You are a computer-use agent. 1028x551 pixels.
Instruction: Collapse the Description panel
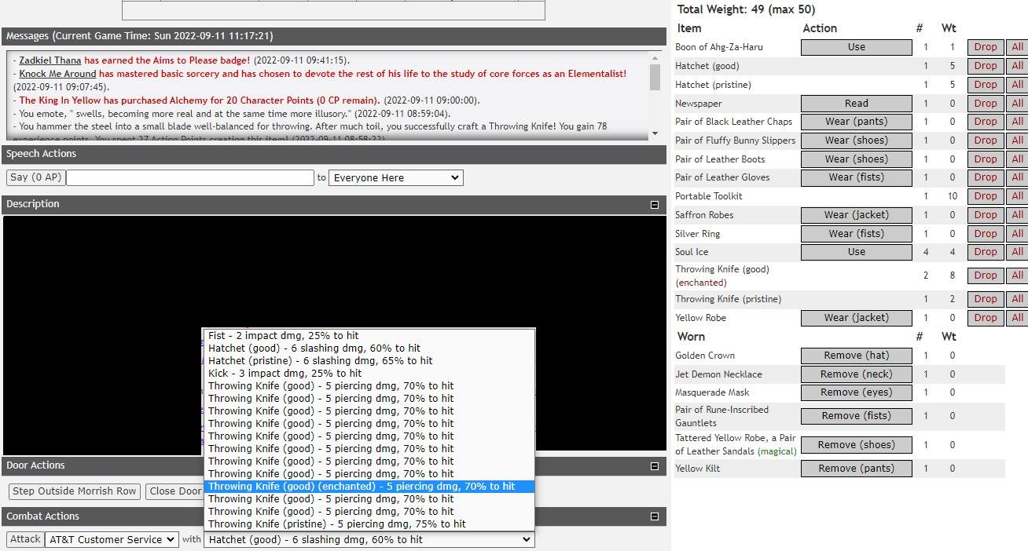coord(655,204)
